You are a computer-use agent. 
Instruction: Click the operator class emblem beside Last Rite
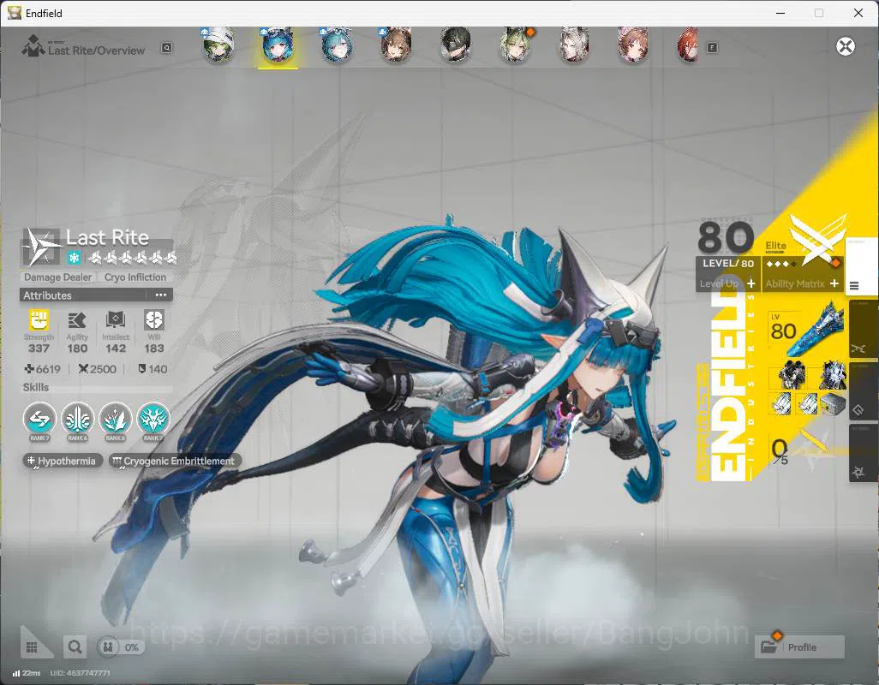click(x=41, y=247)
